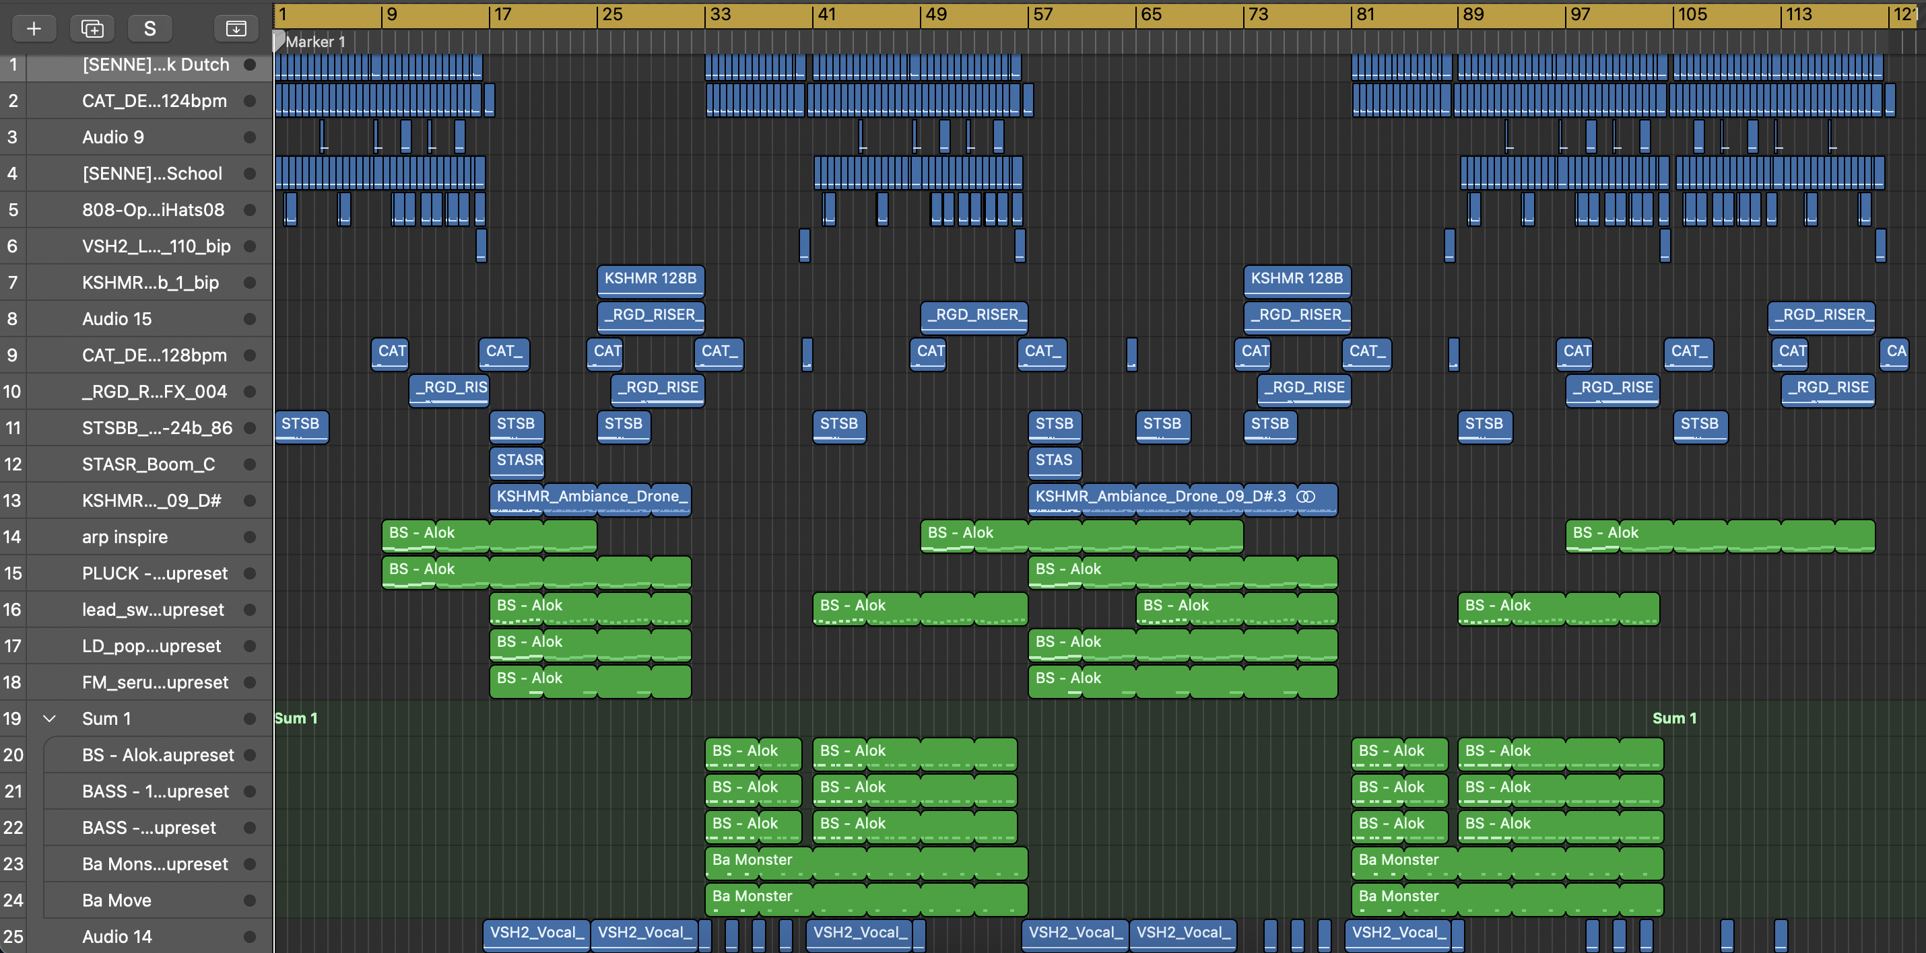
Task: Toggle the dot on the CAT_DE...124bpm track
Action: point(250,100)
